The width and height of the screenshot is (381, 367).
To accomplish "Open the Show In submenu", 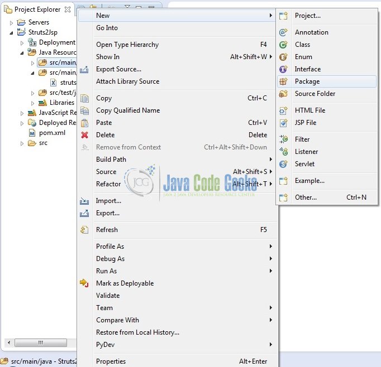I will [x=177, y=57].
